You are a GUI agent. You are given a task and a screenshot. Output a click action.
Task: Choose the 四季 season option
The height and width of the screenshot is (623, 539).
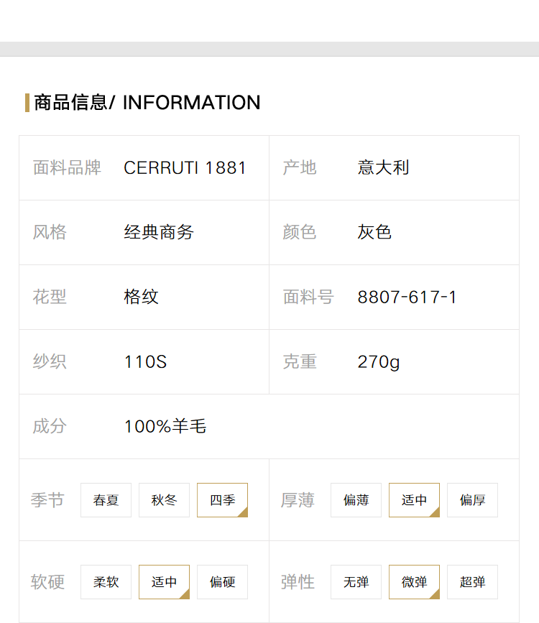222,500
